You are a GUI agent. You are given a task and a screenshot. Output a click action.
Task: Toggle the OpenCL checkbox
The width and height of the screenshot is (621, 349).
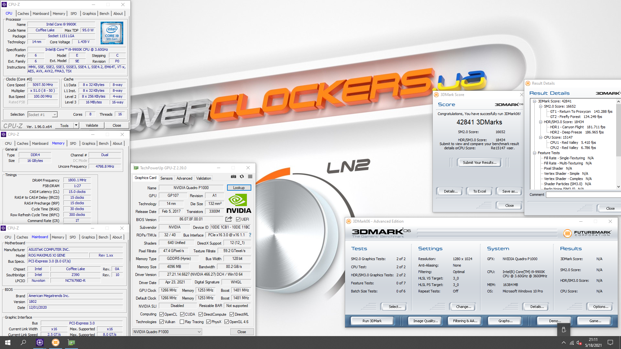[x=161, y=314]
